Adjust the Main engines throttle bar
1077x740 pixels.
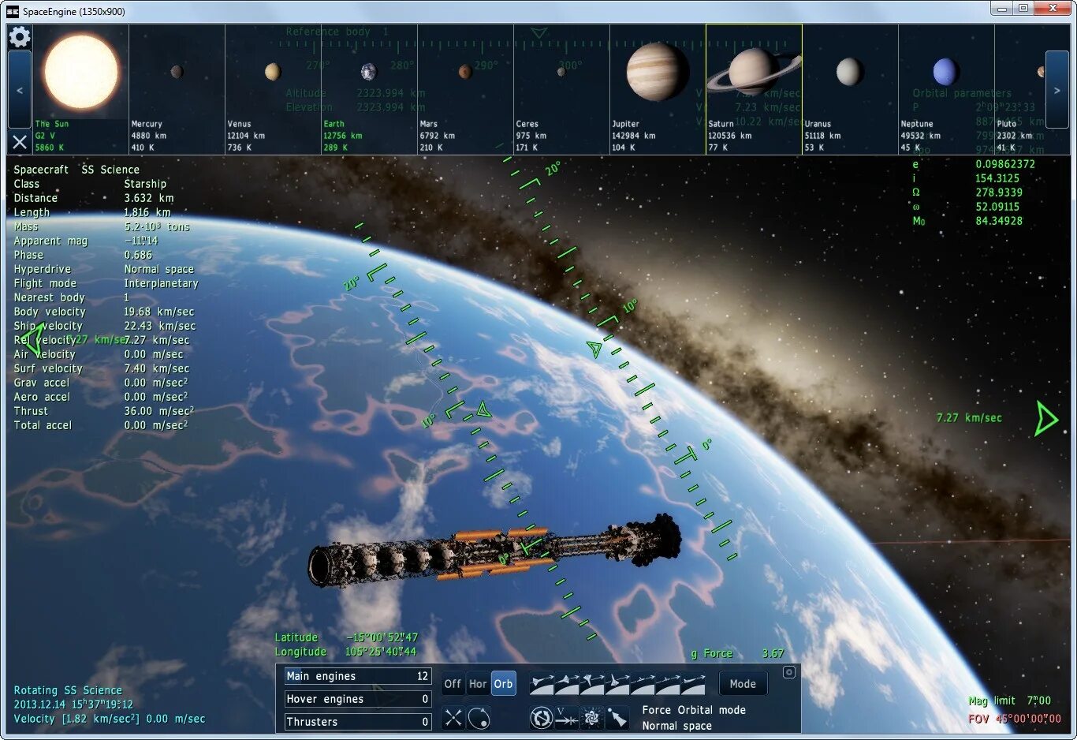(x=358, y=676)
